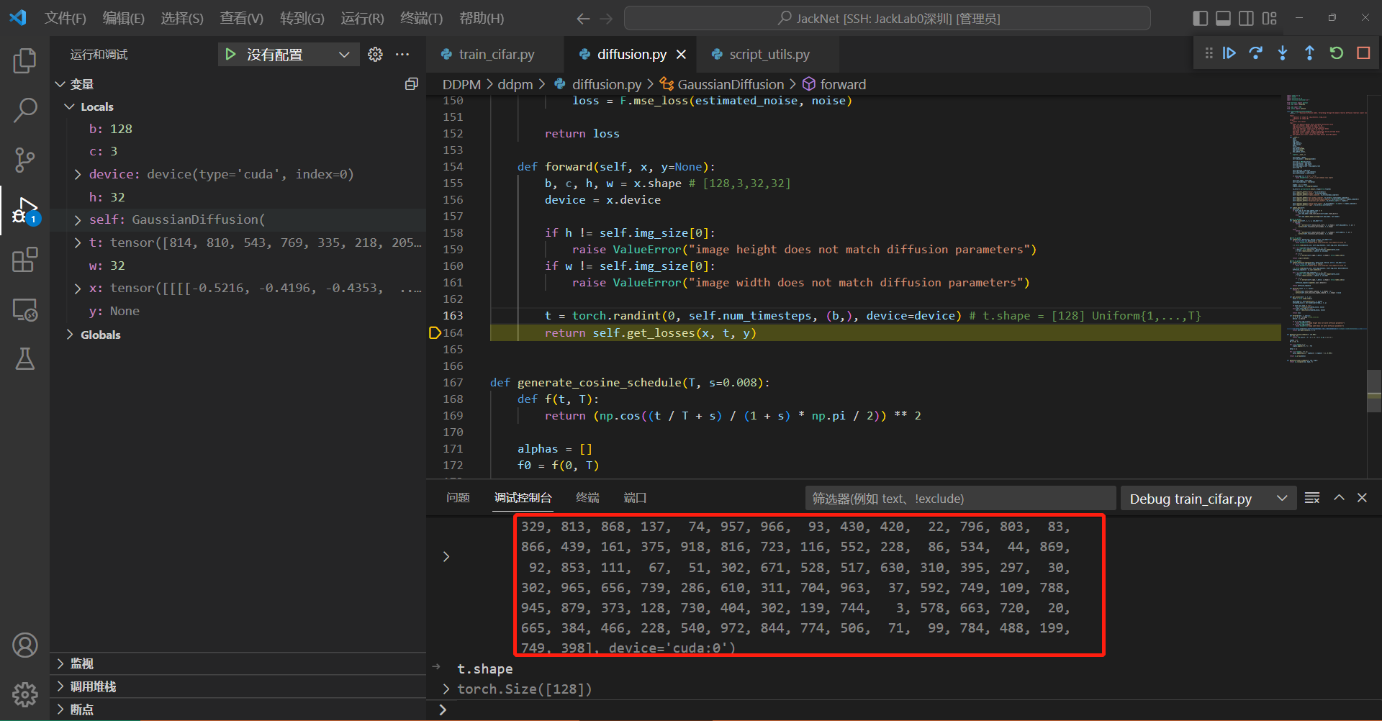Switch to the 端口 panel tab
Viewport: 1382px width, 721px height.
[x=635, y=498]
